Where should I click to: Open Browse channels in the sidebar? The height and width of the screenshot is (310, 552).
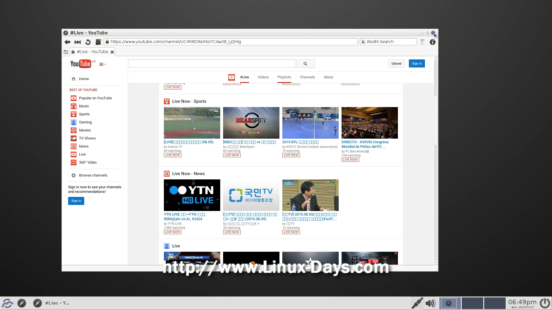click(93, 175)
